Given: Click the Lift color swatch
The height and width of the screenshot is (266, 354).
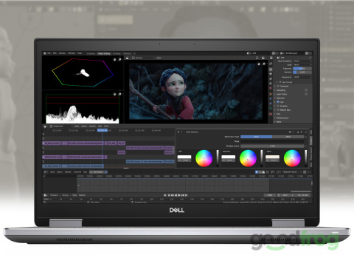Looking at the screenshot, I should [x=184, y=157].
